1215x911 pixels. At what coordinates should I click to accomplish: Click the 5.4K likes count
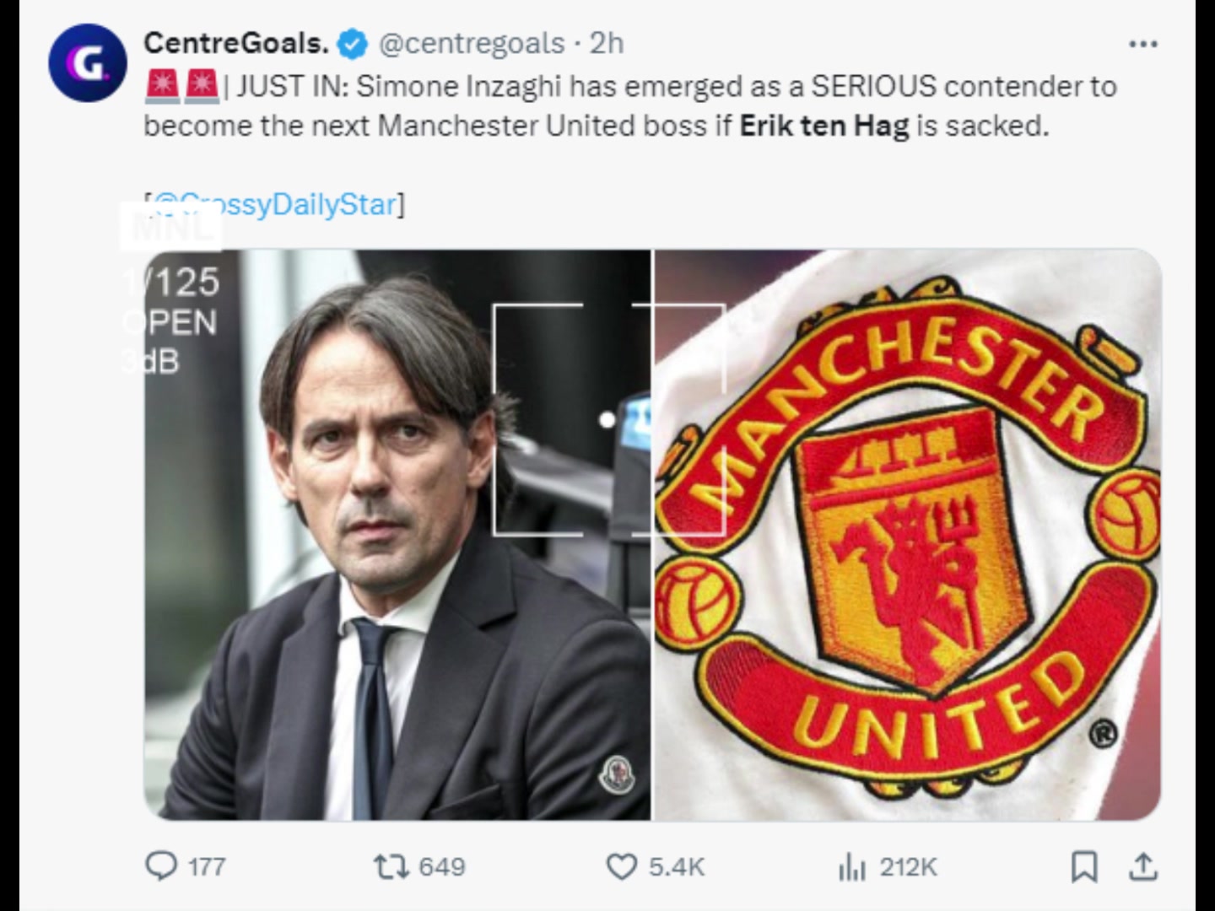click(x=676, y=866)
